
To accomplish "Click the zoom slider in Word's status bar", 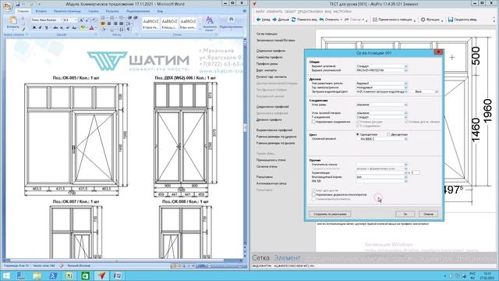I will point(225,265).
